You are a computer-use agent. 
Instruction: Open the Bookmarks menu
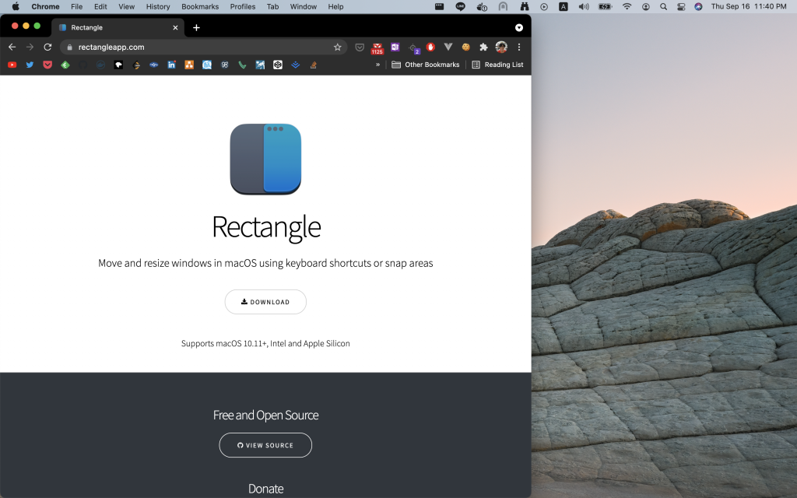point(200,6)
